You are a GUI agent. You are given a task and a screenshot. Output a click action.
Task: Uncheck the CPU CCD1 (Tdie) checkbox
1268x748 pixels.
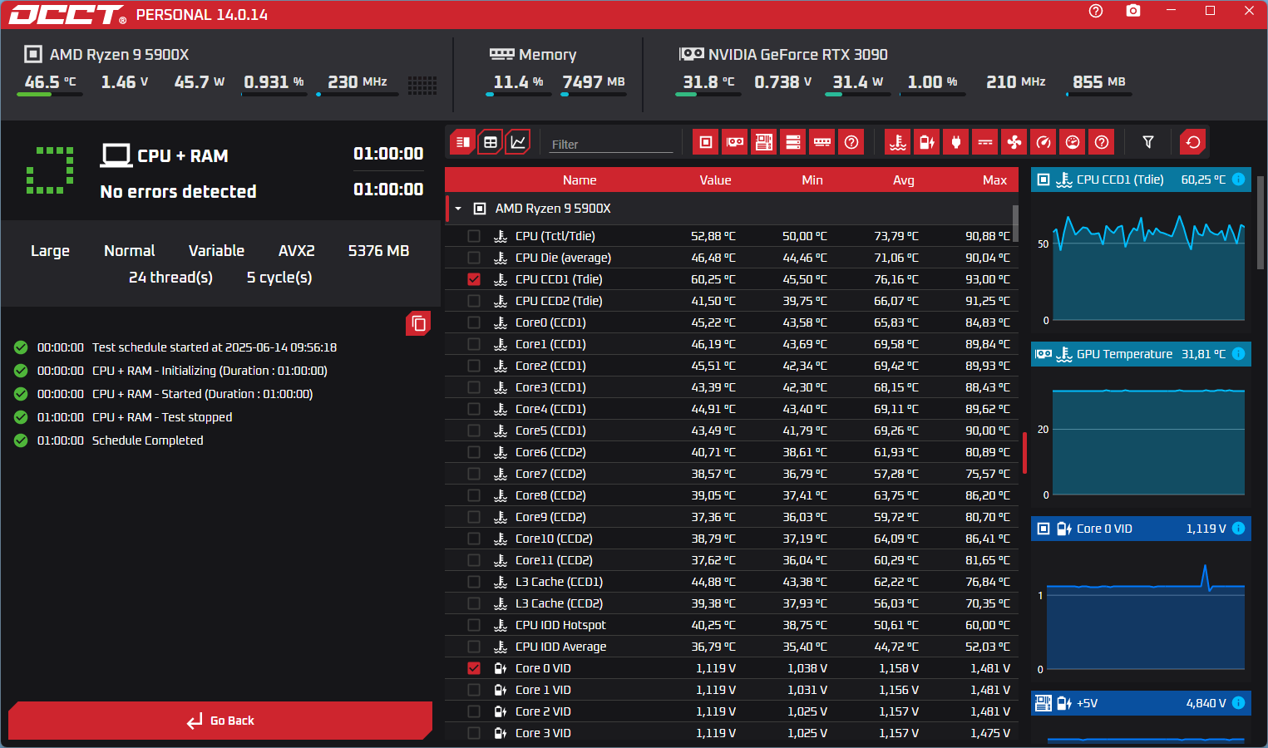pyautogui.click(x=474, y=279)
